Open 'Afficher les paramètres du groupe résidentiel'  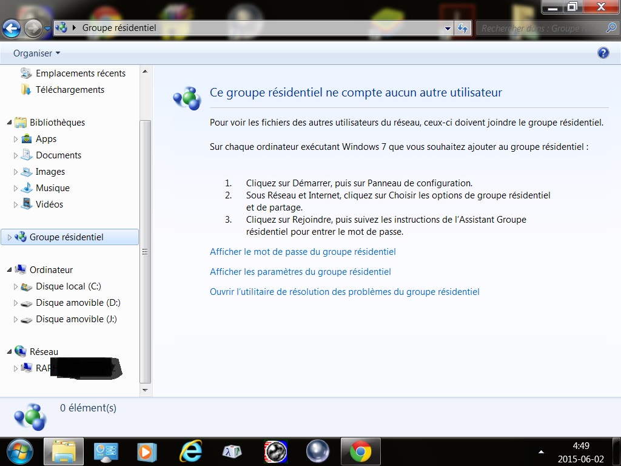(x=300, y=272)
